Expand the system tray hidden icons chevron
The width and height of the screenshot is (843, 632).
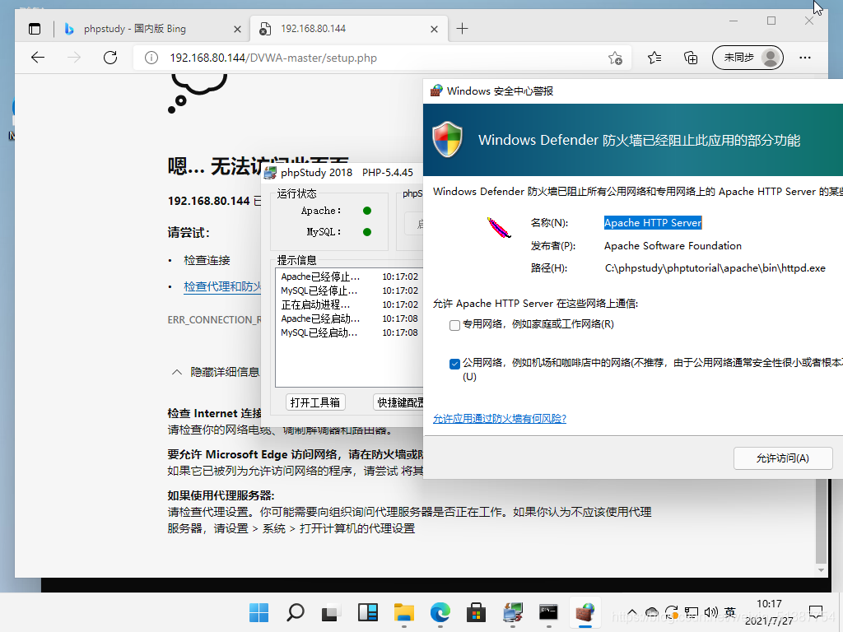[632, 612]
